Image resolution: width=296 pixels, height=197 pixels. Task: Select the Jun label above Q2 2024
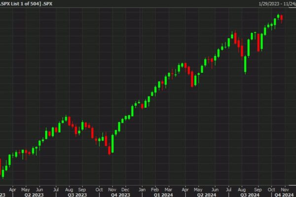click(215, 190)
